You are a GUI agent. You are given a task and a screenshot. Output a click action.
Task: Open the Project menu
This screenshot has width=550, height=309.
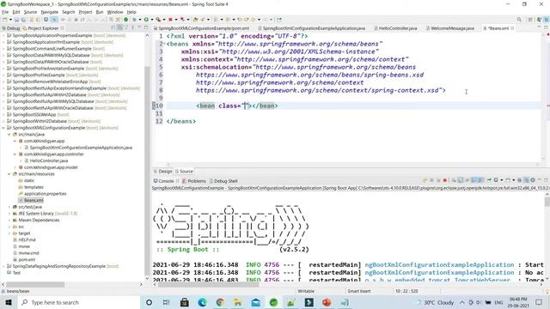[x=85, y=12]
